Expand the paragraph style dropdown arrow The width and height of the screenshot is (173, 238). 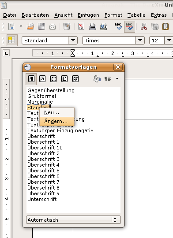point(73,41)
